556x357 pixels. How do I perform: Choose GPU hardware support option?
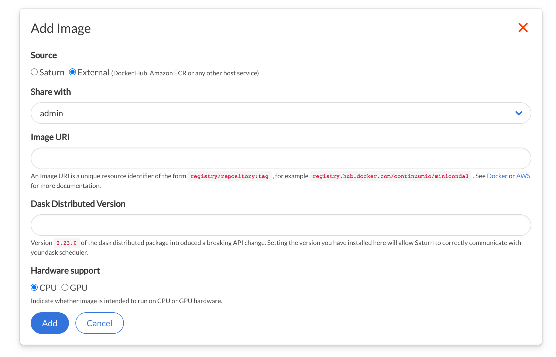65,288
